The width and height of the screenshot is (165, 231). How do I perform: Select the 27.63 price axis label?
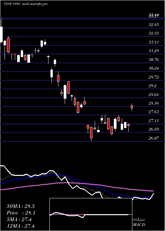point(153,112)
